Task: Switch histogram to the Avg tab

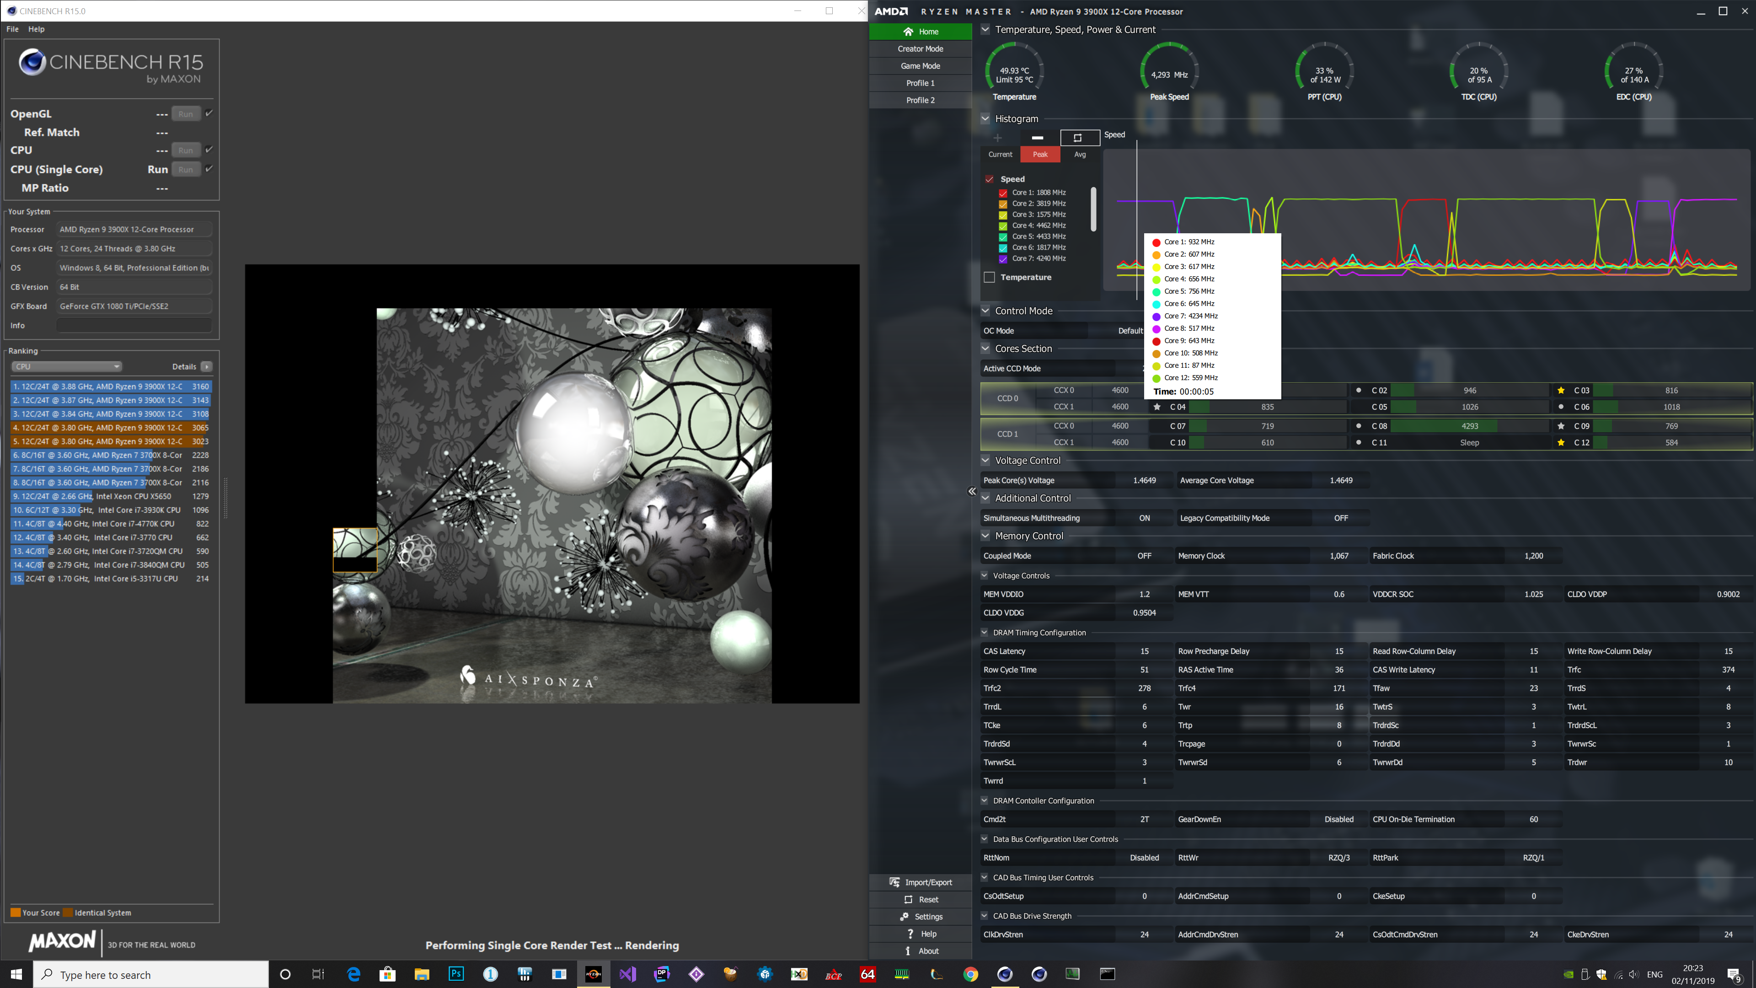Action: (x=1080, y=155)
